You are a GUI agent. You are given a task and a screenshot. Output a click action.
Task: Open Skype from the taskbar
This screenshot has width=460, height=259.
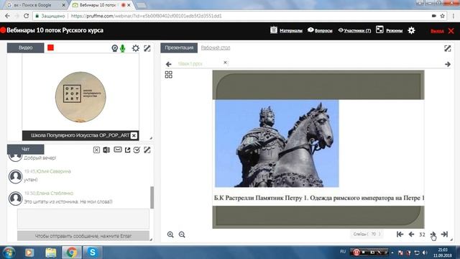[x=93, y=253]
